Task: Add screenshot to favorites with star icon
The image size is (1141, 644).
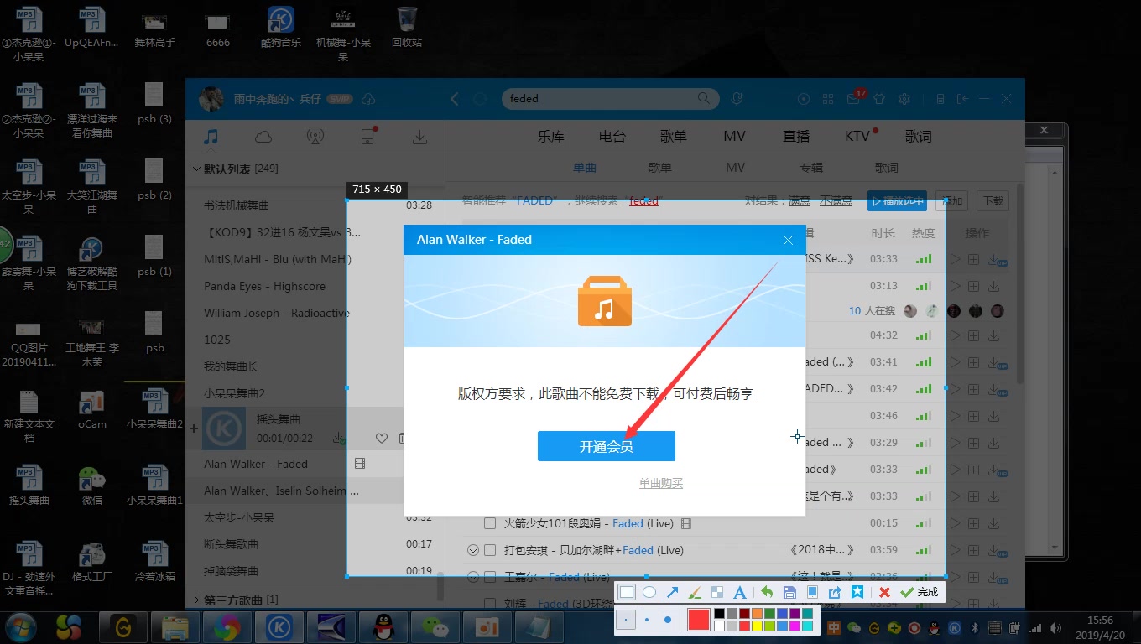Action: tap(857, 592)
